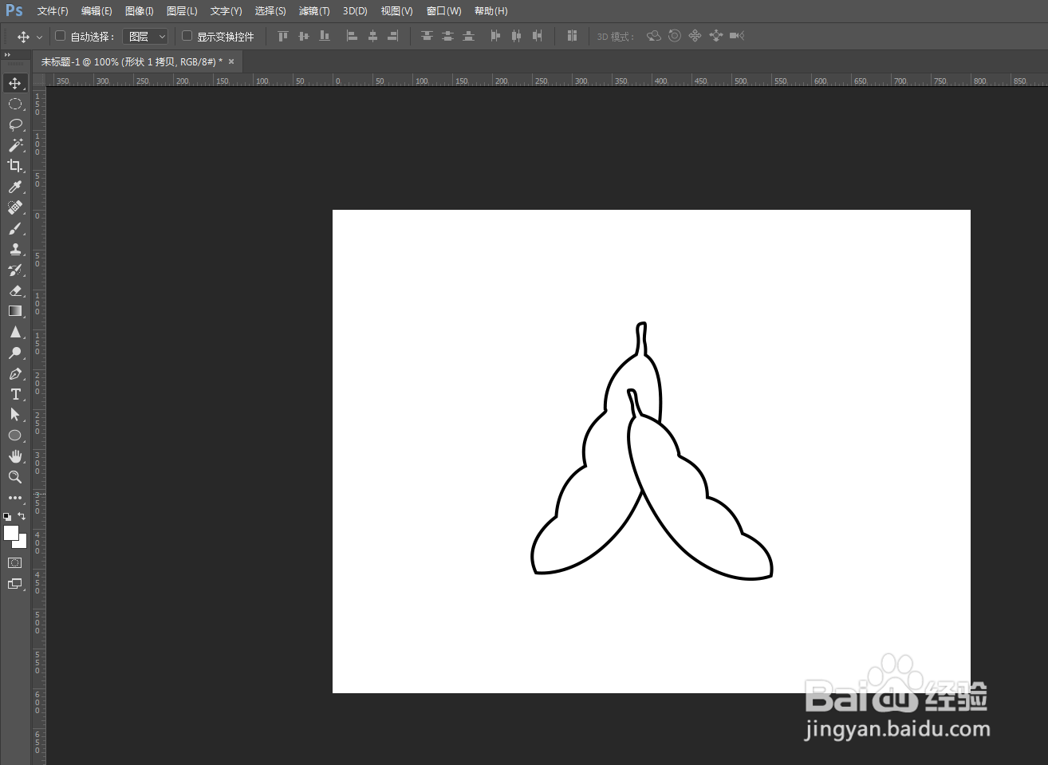Open the 文件(F) menu
Image resolution: width=1048 pixels, height=765 pixels.
click(x=53, y=11)
